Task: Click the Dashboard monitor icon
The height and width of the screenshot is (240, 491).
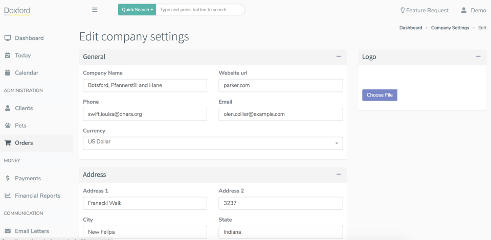Action: [x=8, y=38]
